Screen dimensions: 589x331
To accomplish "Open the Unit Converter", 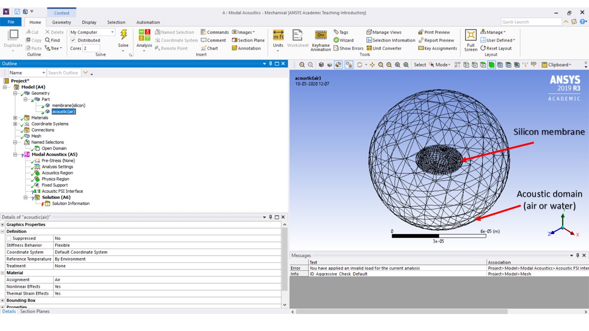I will [384, 48].
